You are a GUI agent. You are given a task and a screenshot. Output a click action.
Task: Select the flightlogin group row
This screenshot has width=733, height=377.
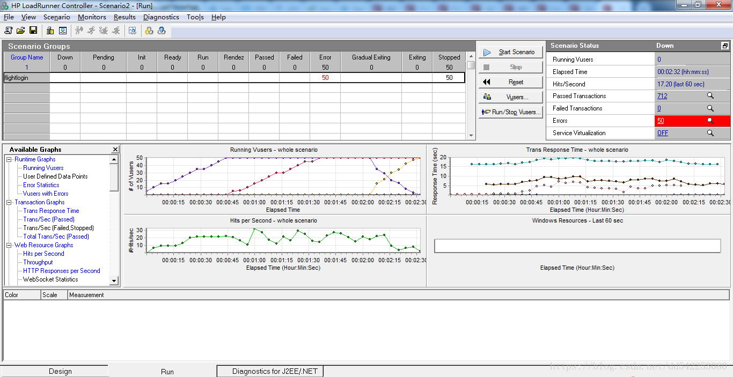(x=234, y=78)
